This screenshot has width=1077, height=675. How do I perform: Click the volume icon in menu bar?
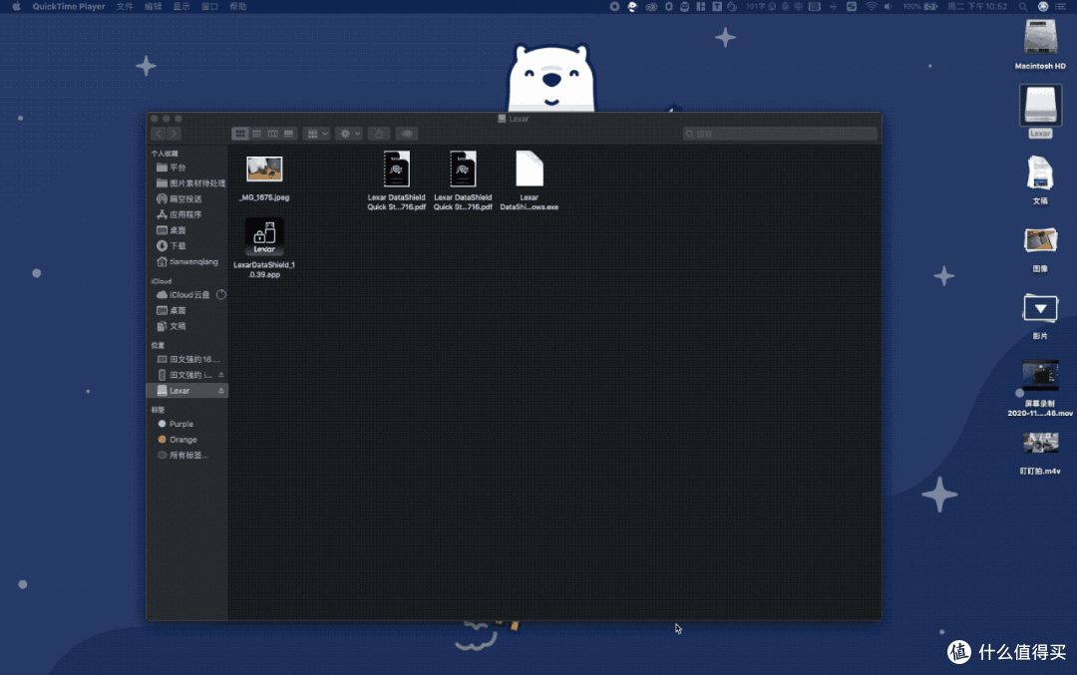pyautogui.click(x=888, y=6)
